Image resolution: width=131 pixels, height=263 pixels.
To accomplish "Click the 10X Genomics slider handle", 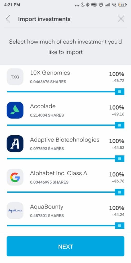I will [x=119, y=92].
